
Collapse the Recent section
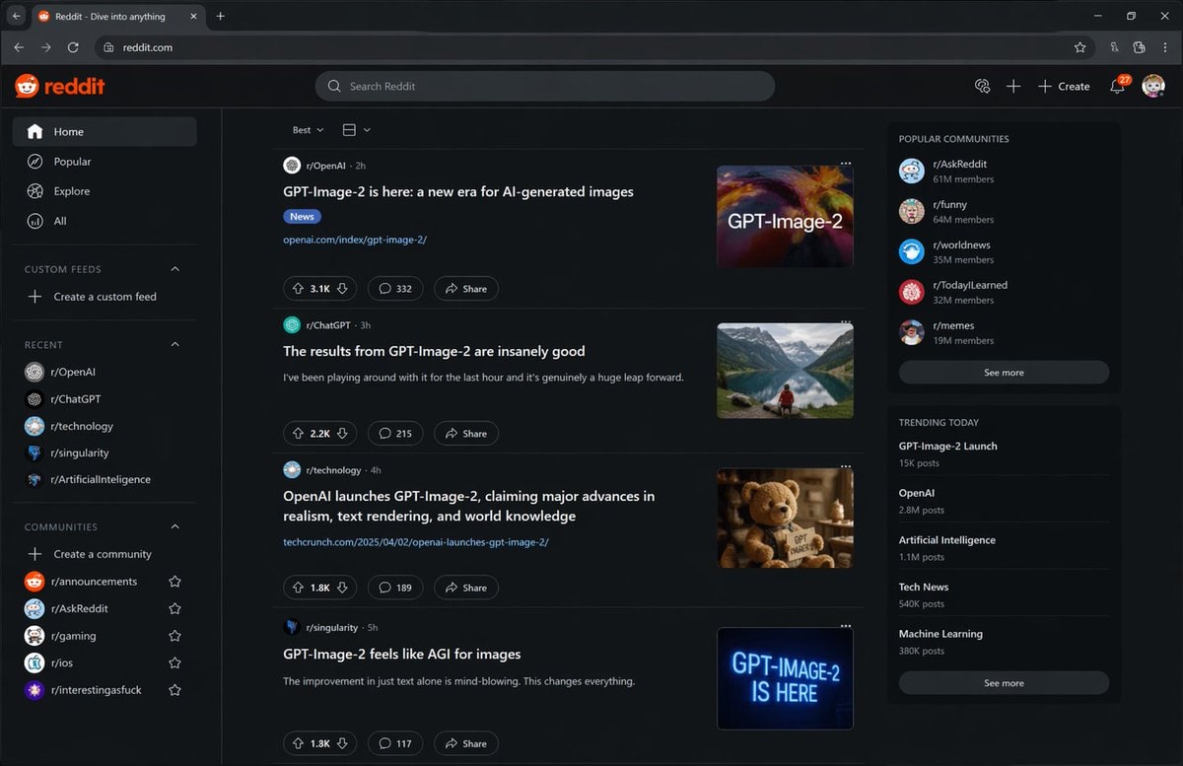(175, 345)
